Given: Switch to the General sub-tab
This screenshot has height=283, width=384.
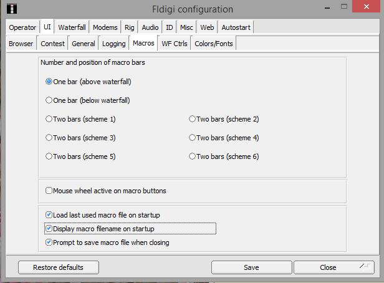Looking at the screenshot, I should click(84, 44).
